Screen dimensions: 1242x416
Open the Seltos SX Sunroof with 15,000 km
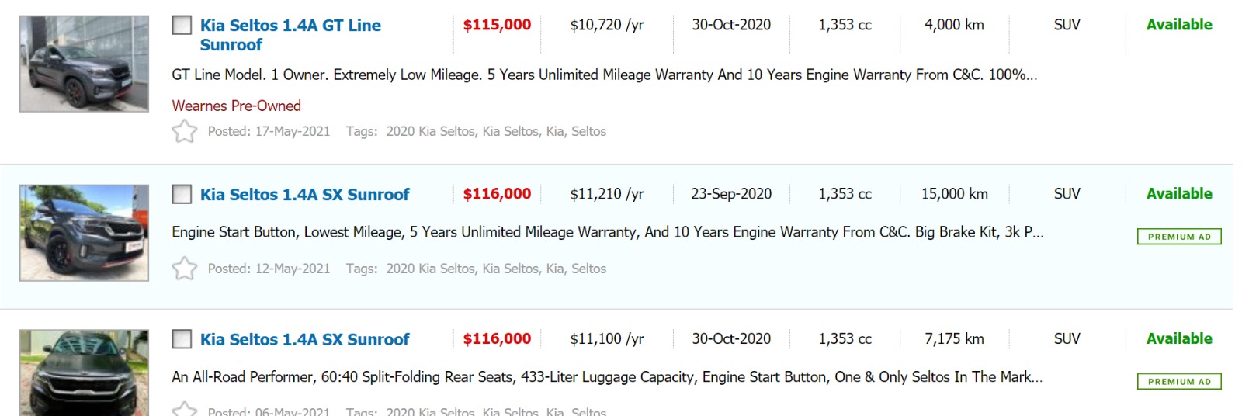tap(304, 194)
